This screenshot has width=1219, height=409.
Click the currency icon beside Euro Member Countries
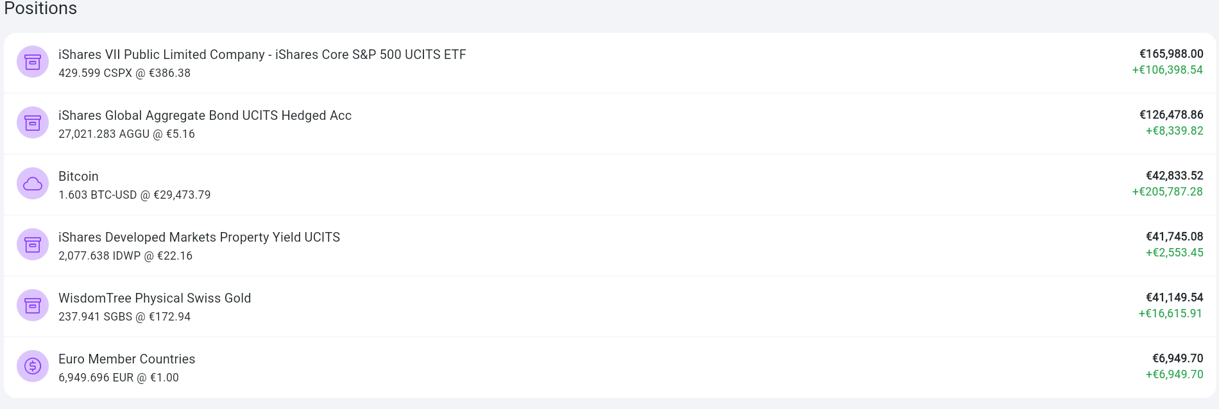[33, 367]
